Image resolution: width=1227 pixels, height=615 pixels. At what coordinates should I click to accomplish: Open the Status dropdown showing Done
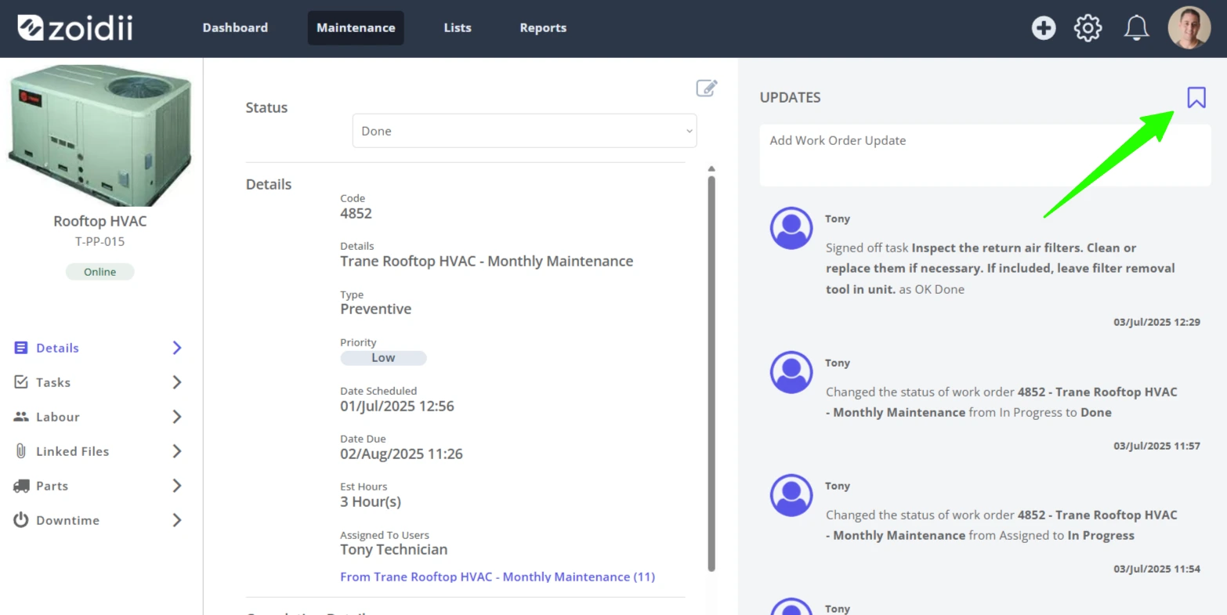point(524,131)
